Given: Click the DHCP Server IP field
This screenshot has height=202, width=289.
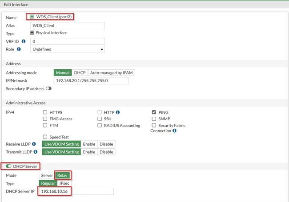Looking at the screenshot, I should pos(76,191).
